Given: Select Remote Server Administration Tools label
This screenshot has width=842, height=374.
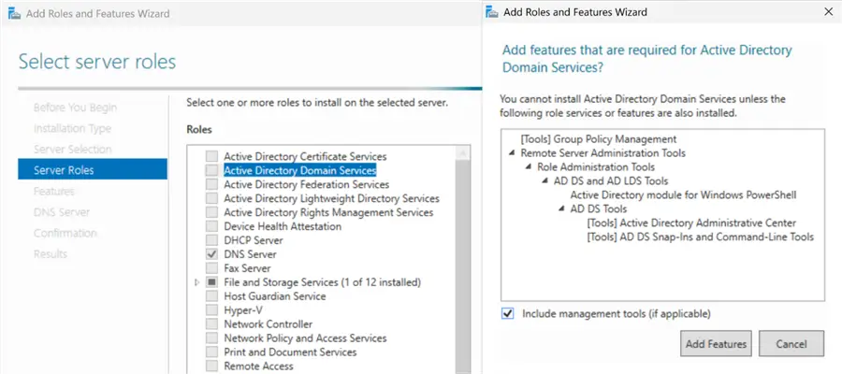Looking at the screenshot, I should pyautogui.click(x=603, y=153).
